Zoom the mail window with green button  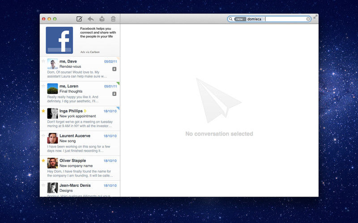(x=55, y=19)
